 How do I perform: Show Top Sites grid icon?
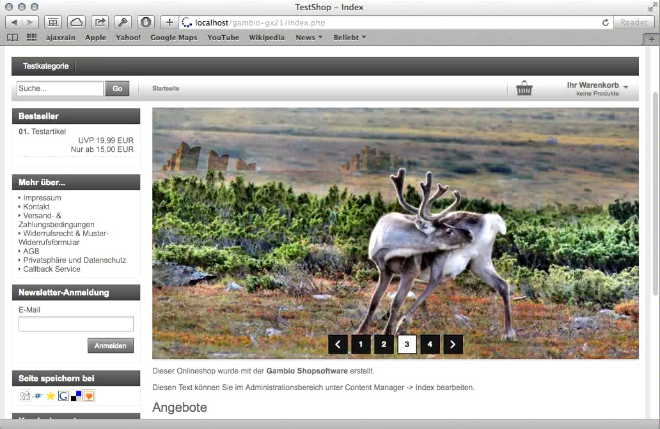[x=31, y=38]
